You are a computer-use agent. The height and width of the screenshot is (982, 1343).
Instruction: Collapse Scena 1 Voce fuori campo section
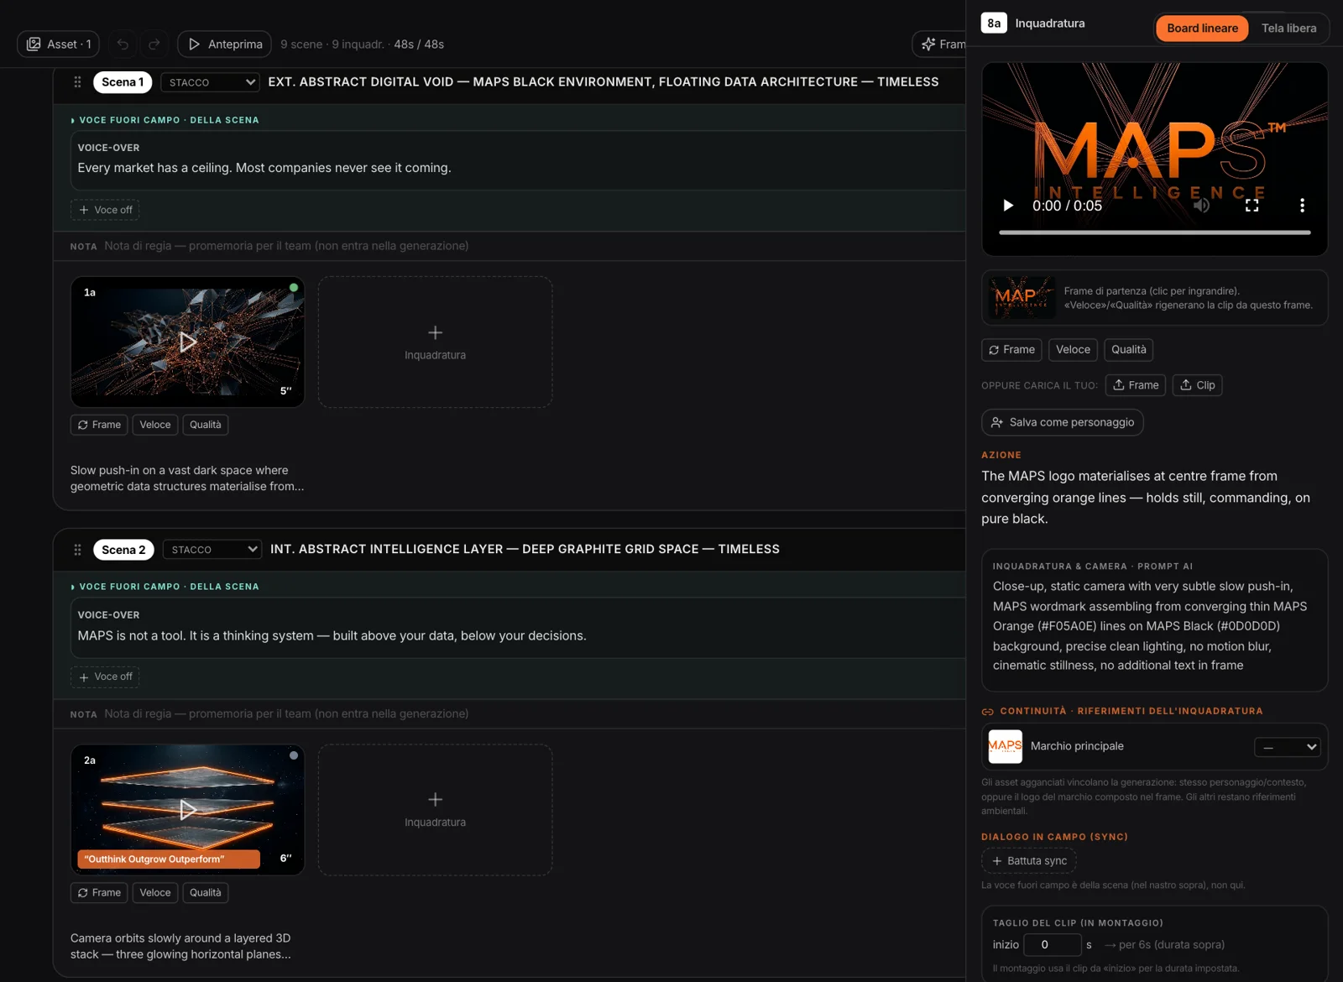(165, 120)
